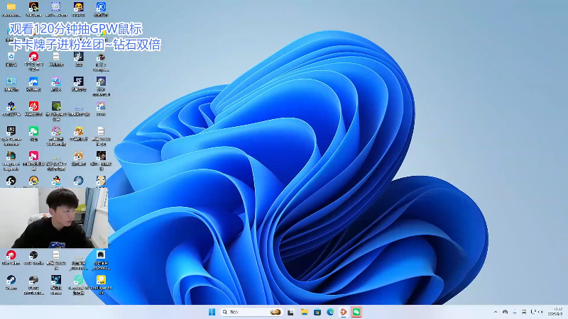Image resolution: width=568 pixels, height=319 pixels.
Task: Open the corgi dog desktop shortcut
Action: tap(78, 156)
